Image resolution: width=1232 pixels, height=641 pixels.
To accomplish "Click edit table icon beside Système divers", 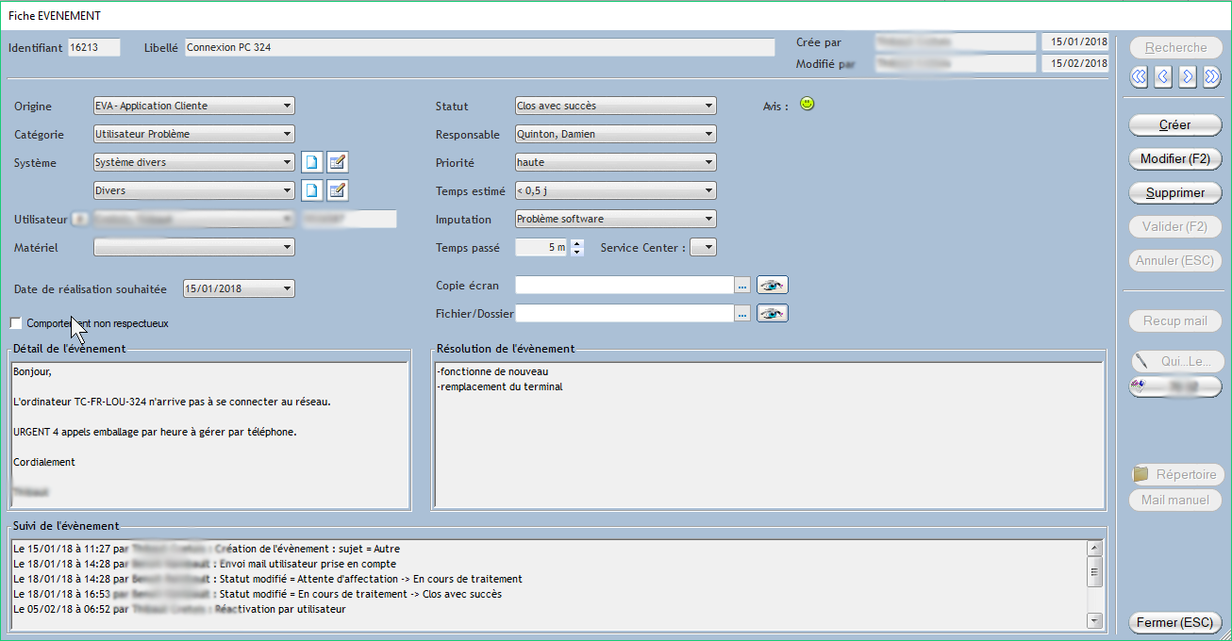I will [338, 162].
